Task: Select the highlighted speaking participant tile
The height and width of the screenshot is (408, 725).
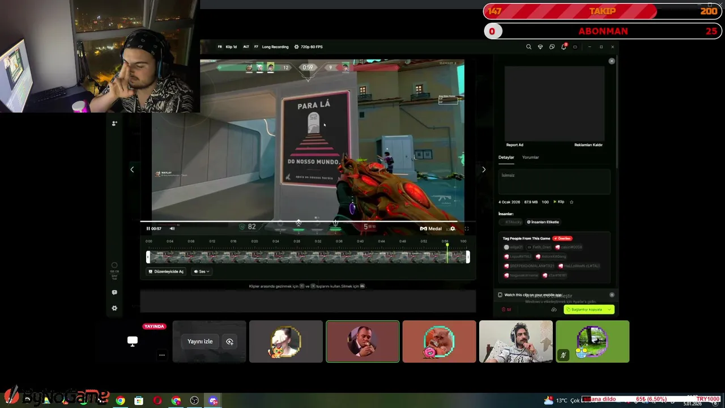Action: click(362, 342)
